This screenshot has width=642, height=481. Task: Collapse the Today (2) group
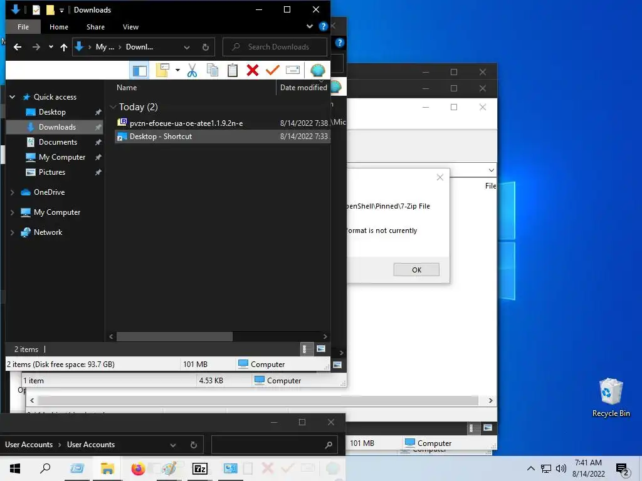(113, 107)
